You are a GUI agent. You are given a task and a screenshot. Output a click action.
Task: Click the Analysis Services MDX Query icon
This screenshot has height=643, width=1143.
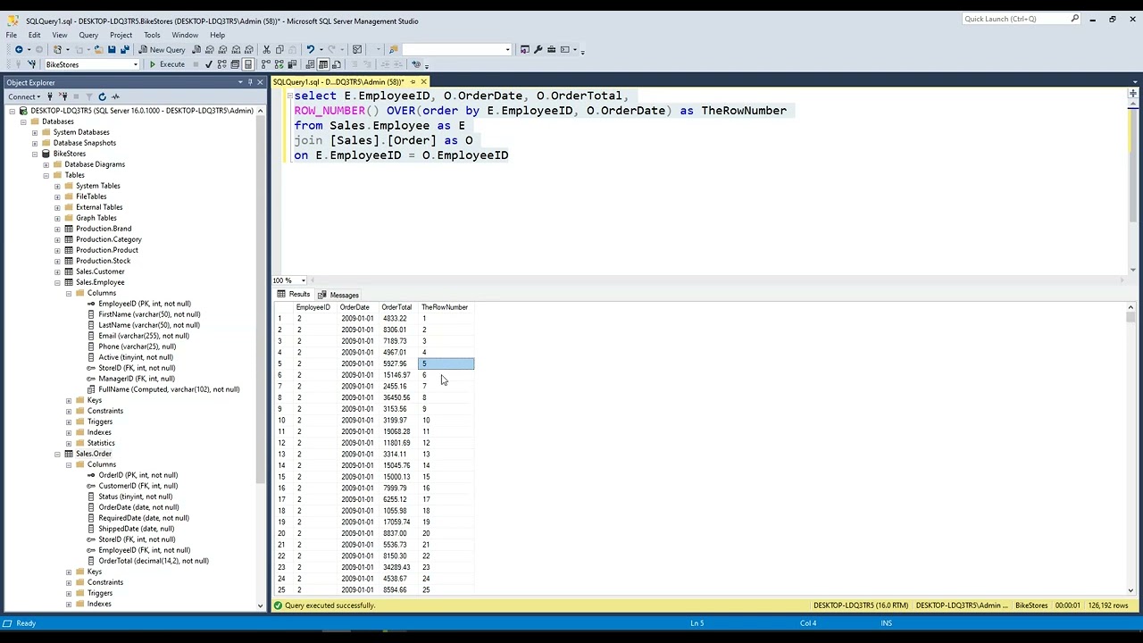pyautogui.click(x=210, y=49)
